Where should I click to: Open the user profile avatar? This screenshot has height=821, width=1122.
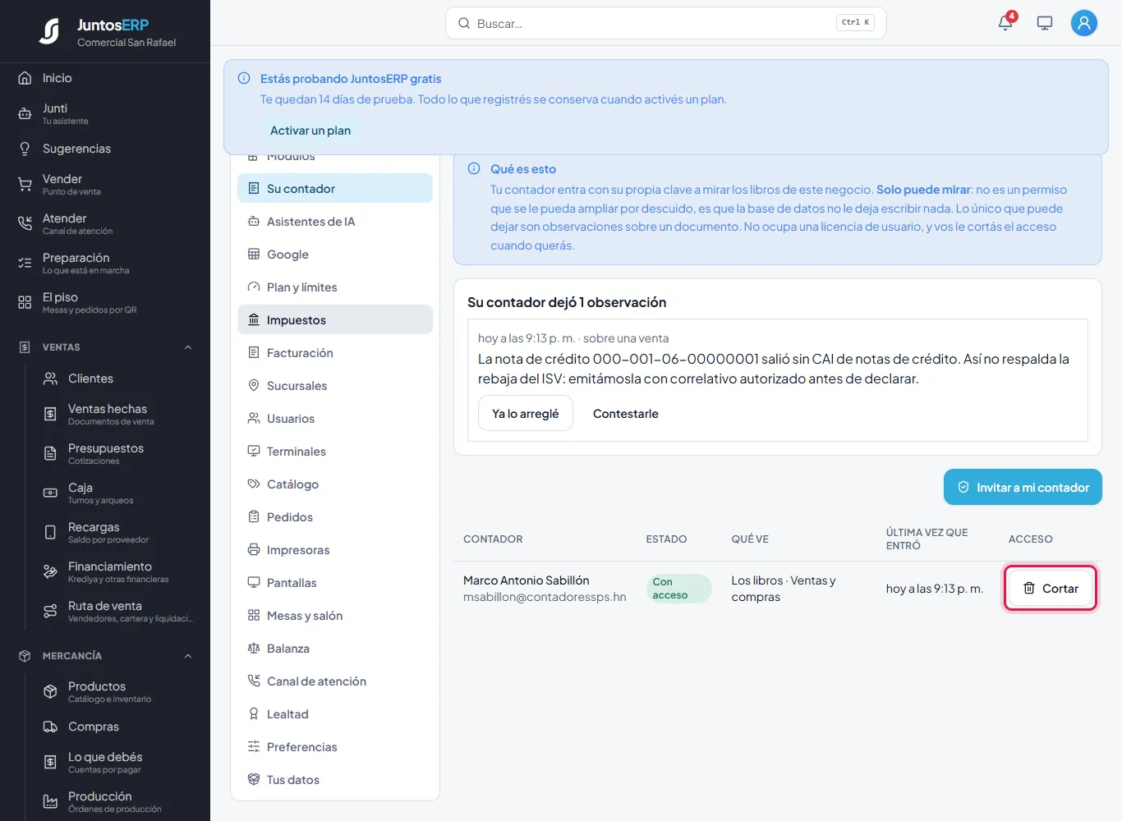(1084, 23)
